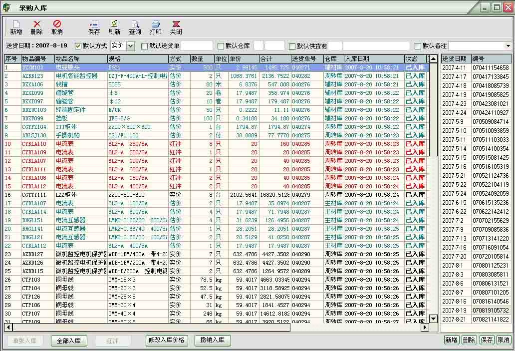Enable the 默认送货单 checkbox
Viewport: 515px width, 351px height.
point(145,46)
